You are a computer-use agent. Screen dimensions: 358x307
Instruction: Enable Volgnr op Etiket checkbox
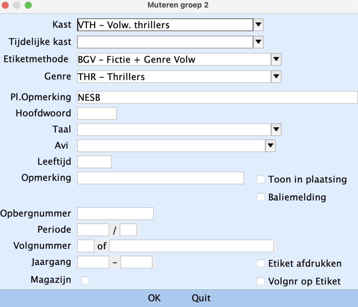pyautogui.click(x=261, y=281)
